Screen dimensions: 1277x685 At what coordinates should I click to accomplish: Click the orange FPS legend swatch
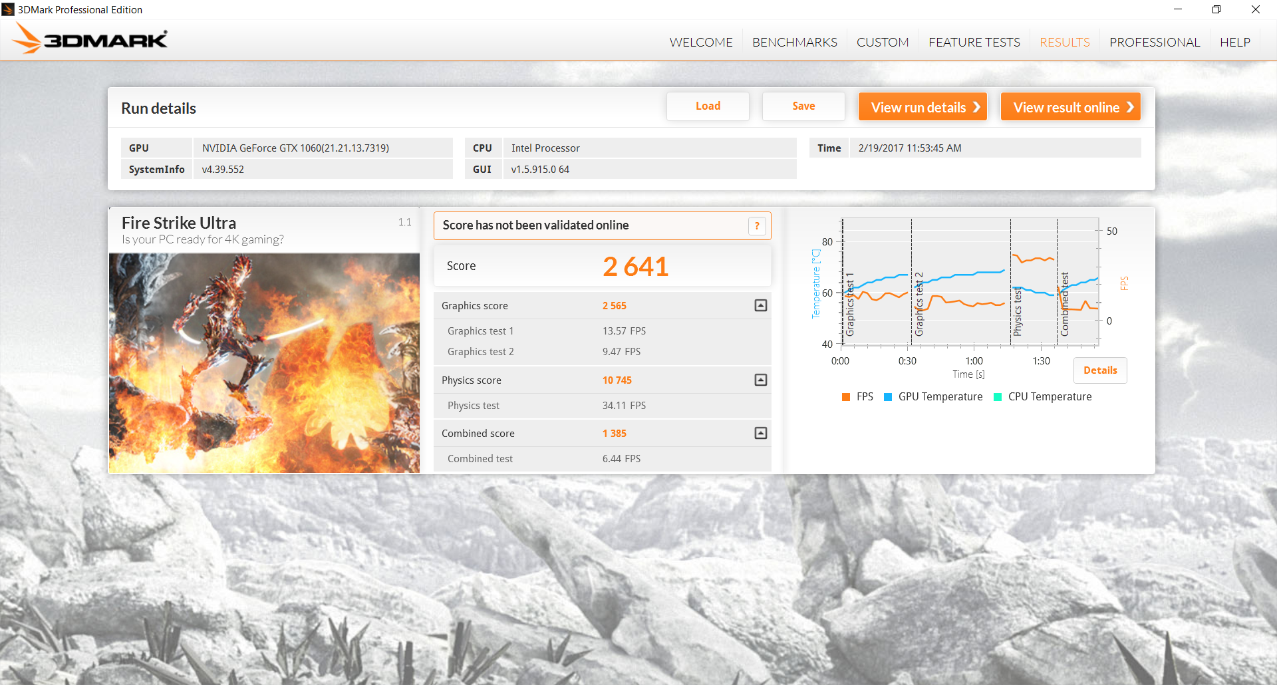pyautogui.click(x=846, y=397)
